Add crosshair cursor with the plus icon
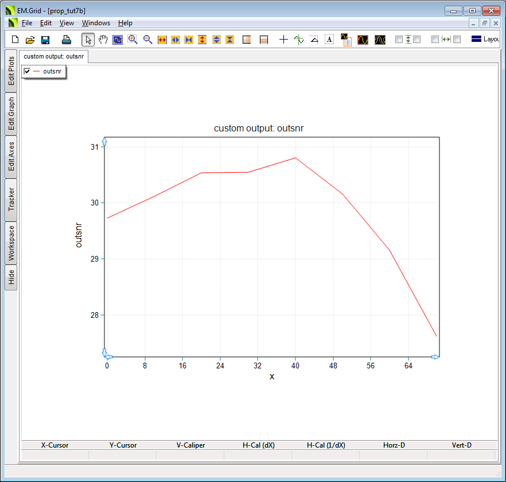The width and height of the screenshot is (506, 482). pyautogui.click(x=283, y=40)
